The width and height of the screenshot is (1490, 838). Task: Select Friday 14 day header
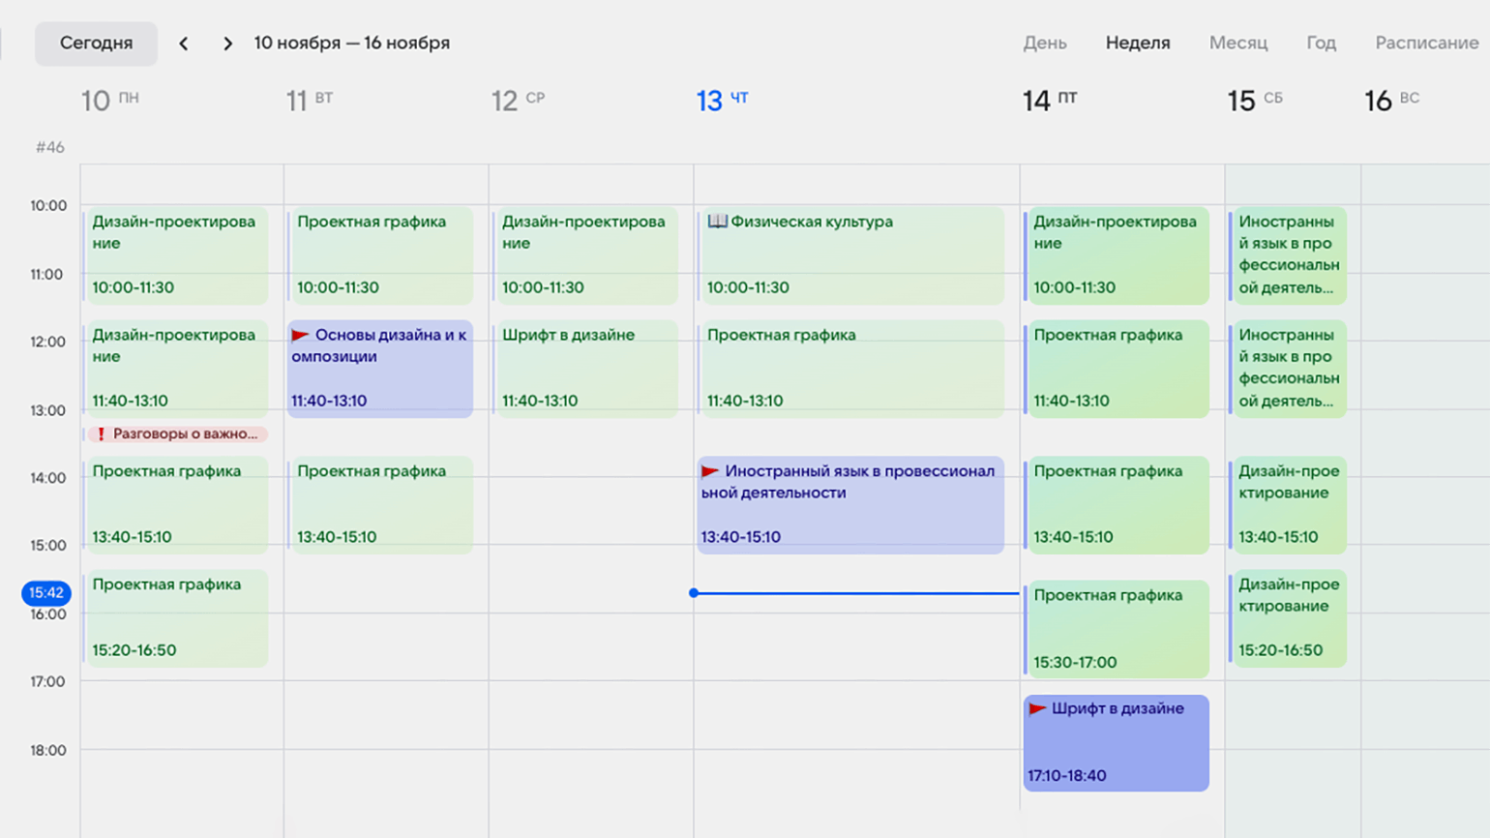pyautogui.click(x=1050, y=101)
